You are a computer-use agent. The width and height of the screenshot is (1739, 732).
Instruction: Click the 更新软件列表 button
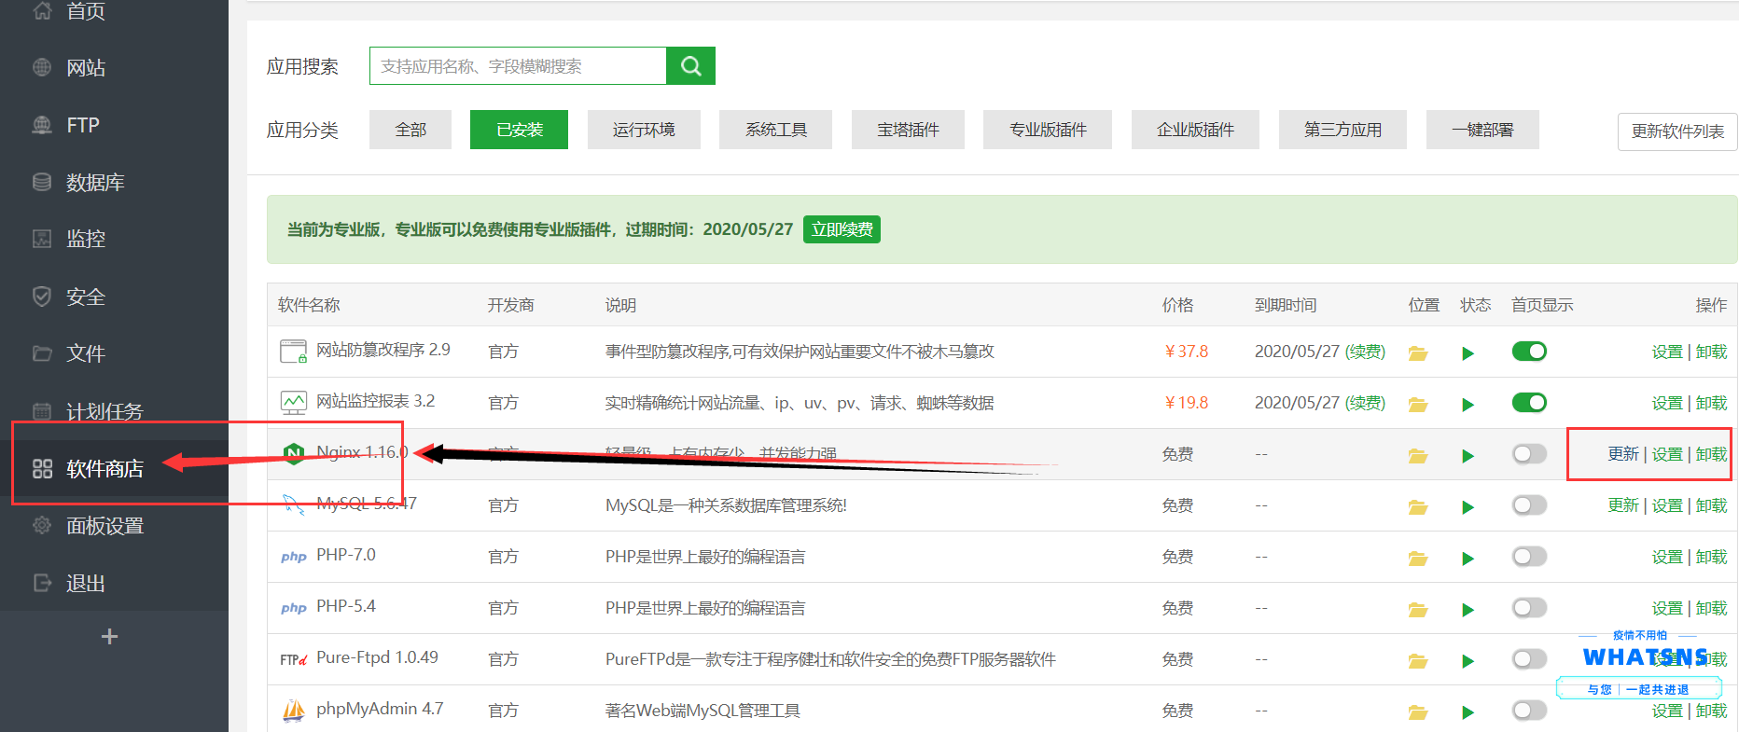[1676, 131]
